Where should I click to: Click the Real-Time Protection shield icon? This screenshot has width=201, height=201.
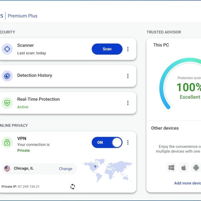tap(7, 103)
